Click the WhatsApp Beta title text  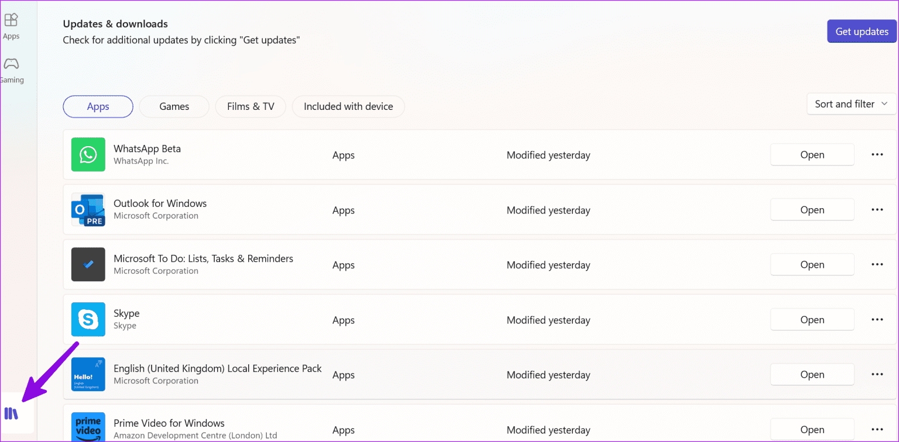(x=147, y=149)
